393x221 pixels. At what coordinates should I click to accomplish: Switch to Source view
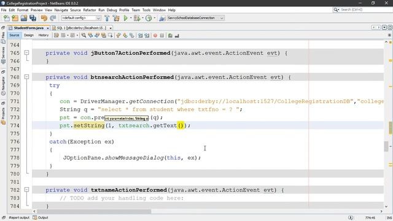[x=14, y=36]
